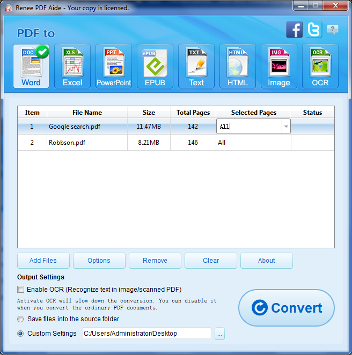Open the feedback speech bubble icon
Viewport: 352px width, 355px height.
(333, 29)
